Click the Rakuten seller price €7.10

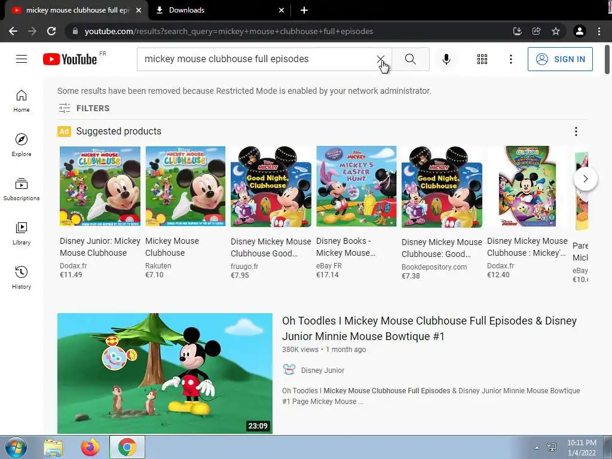click(154, 274)
